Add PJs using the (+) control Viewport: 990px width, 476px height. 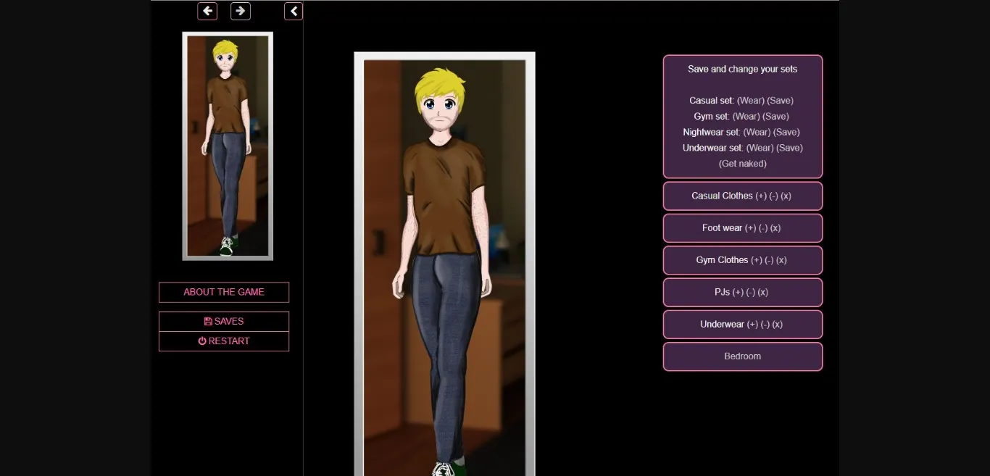coord(738,292)
